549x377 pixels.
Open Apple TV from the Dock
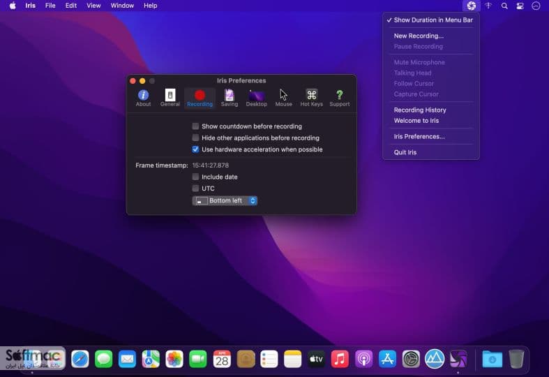click(316, 359)
